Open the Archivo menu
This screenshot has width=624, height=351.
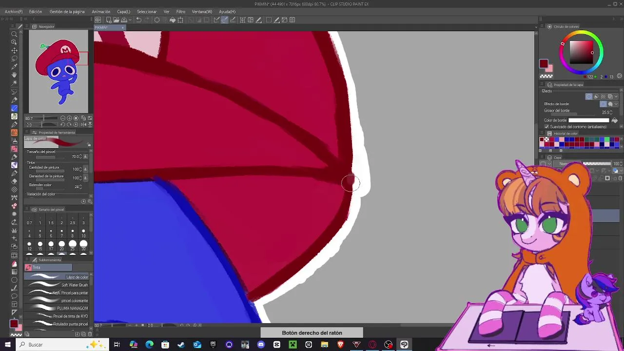point(14,12)
